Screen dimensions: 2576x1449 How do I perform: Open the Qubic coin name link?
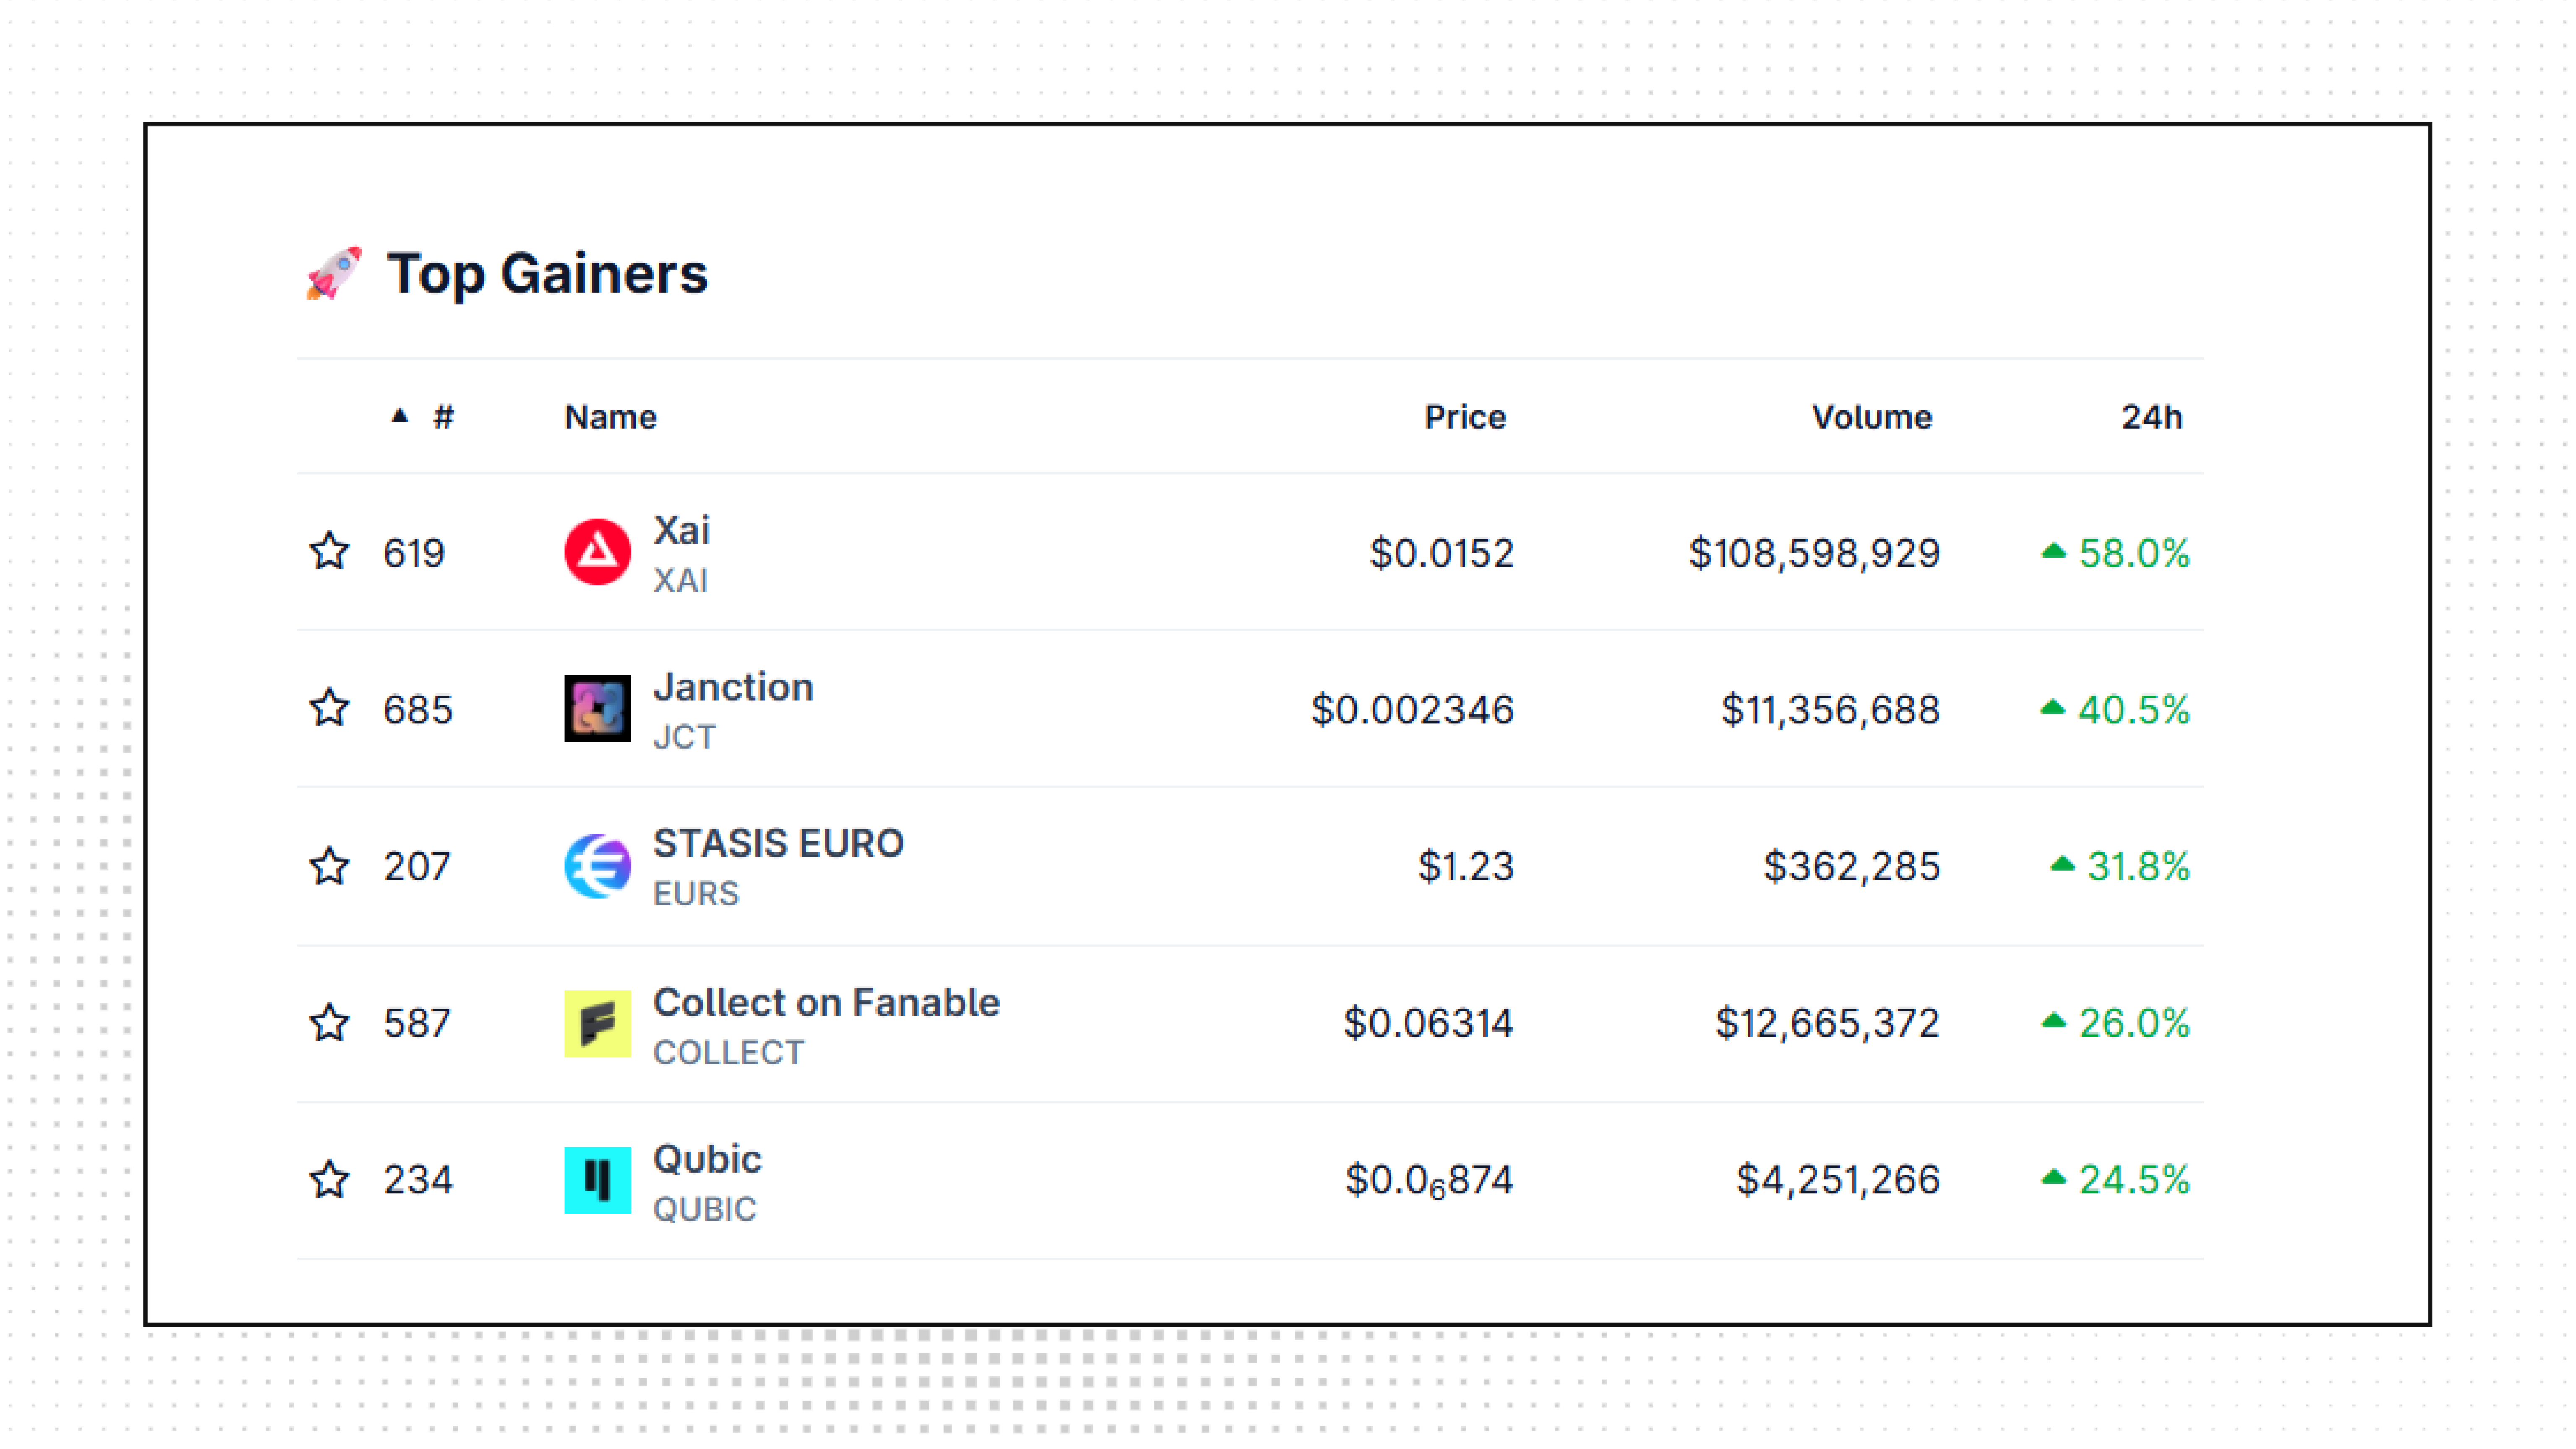point(707,1159)
